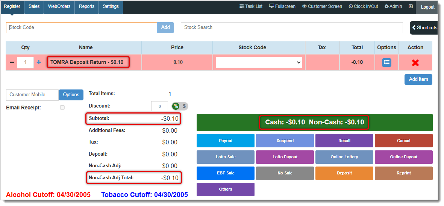Switch discount to dollar mode

pos(184,106)
